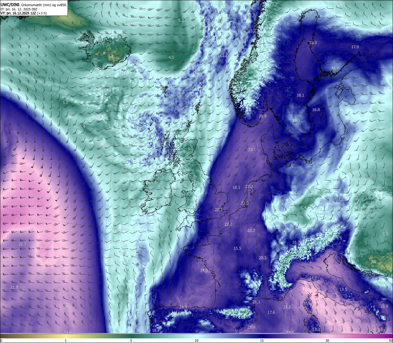Image resolution: width=393 pixels, height=343 pixels.
Task: Click the 10.6 value over Corsica
Action: [306, 303]
